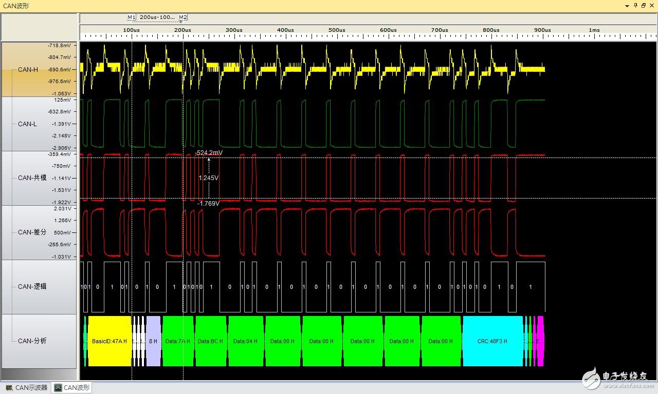658x394 pixels.
Task: Close the CAN波形 panel
Action: [x=651, y=6]
